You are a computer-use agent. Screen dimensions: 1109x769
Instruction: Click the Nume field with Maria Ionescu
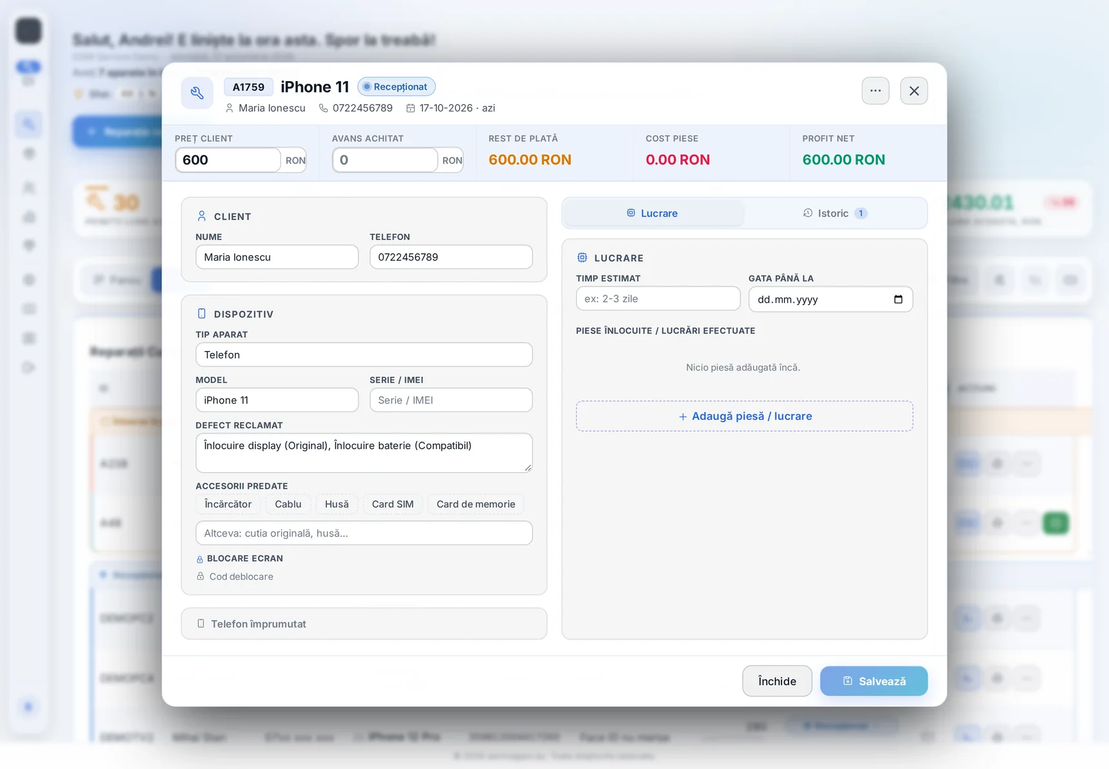tap(277, 257)
